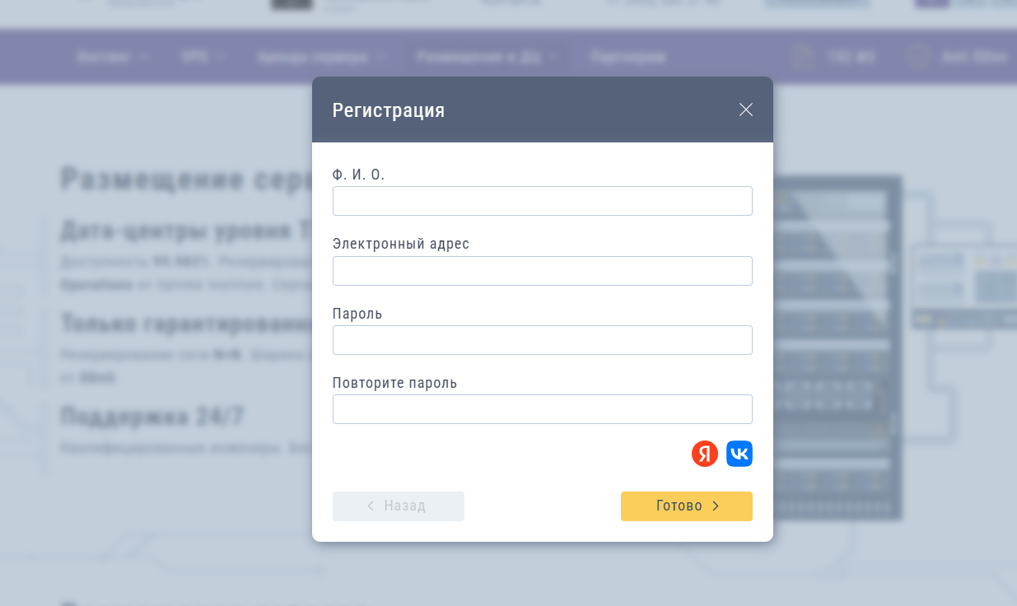This screenshot has height=606, width=1017.
Task: Go to the Партнерам menu item
Action: click(627, 57)
